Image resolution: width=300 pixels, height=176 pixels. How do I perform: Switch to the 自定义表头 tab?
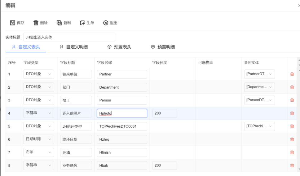pos(26,47)
